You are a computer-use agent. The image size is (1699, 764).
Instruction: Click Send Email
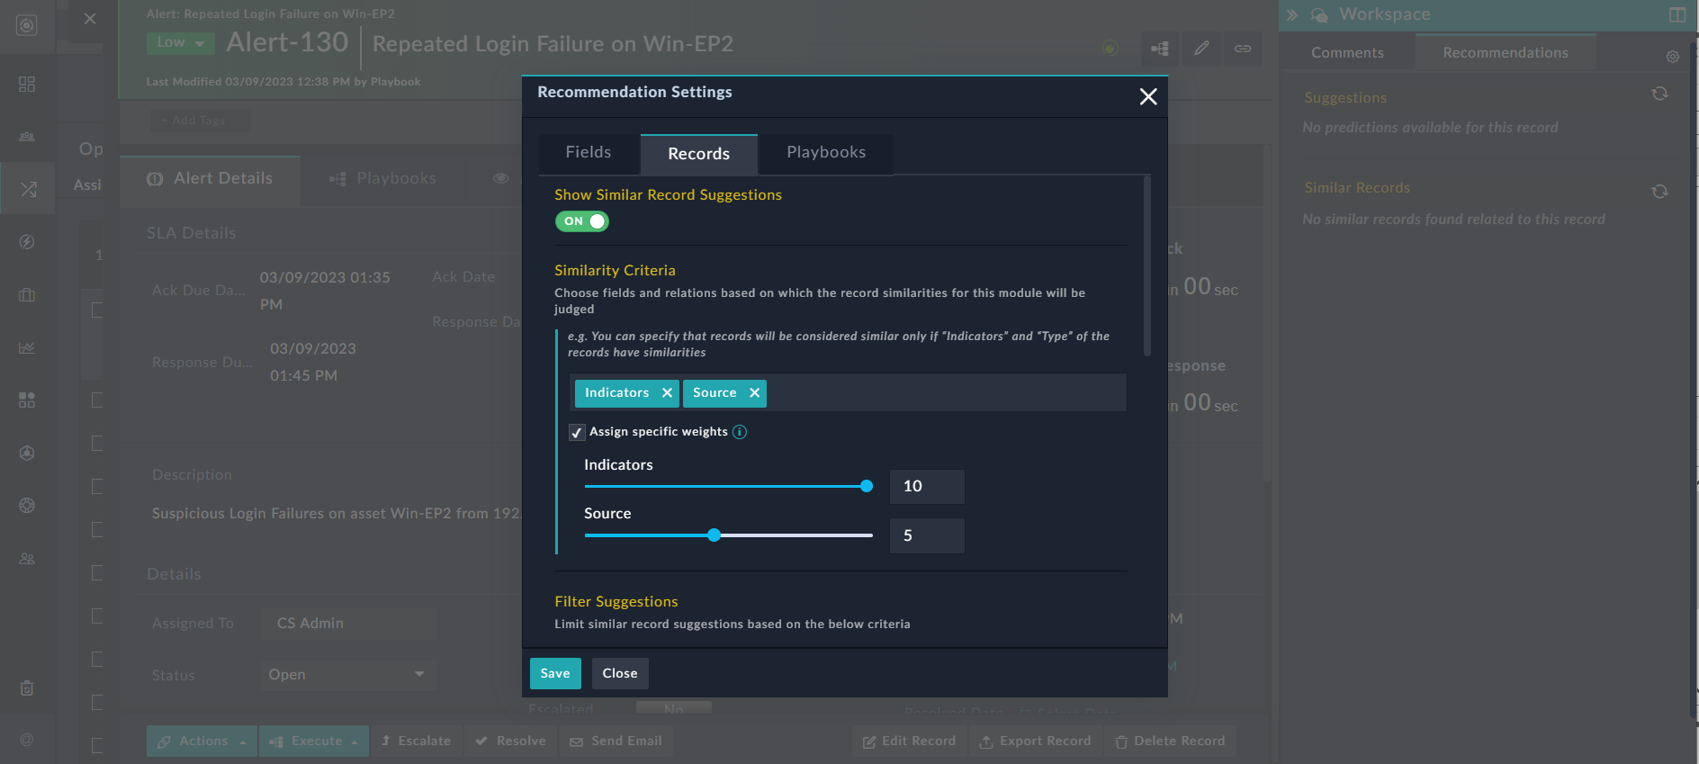[616, 742]
